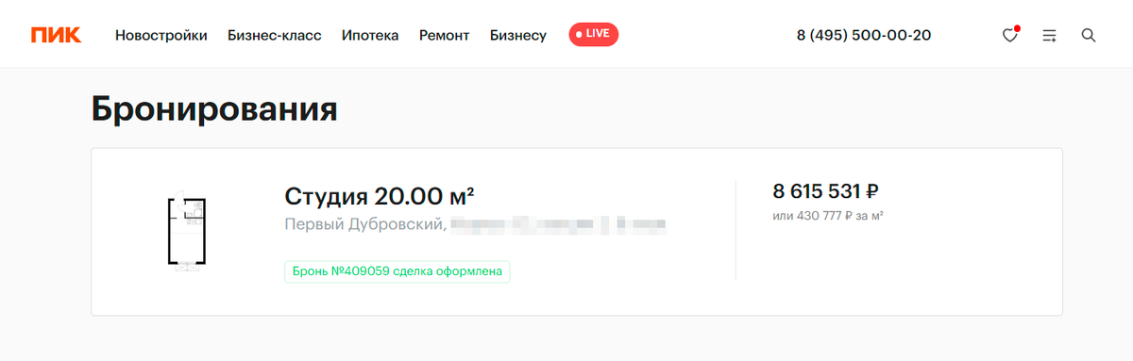Open the Ремонт navigation item
Image resolution: width=1133 pixels, height=361 pixels.
445,35
